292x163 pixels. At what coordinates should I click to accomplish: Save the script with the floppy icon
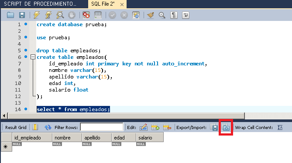[22, 15]
